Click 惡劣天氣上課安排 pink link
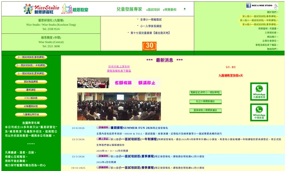Viewport: 286px width, 171px height. (x=119, y=67)
